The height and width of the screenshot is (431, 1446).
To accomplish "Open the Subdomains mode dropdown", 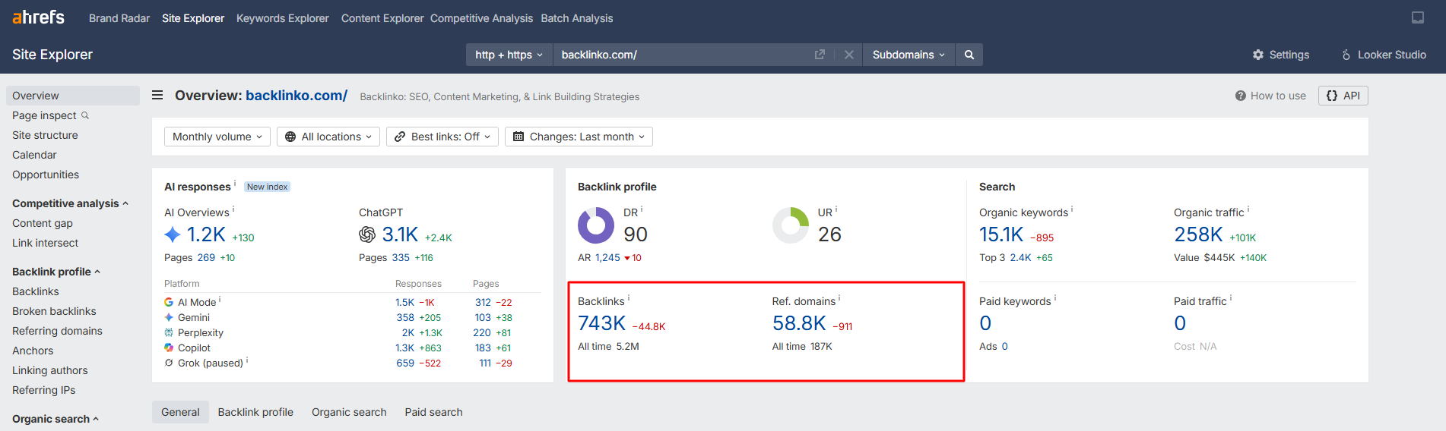I will 909,55.
